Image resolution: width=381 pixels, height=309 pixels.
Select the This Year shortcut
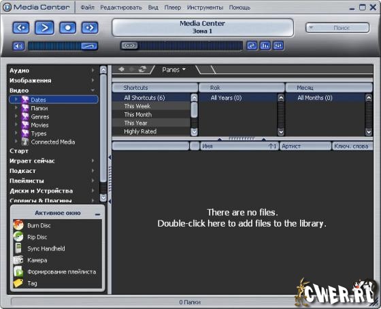(151, 123)
